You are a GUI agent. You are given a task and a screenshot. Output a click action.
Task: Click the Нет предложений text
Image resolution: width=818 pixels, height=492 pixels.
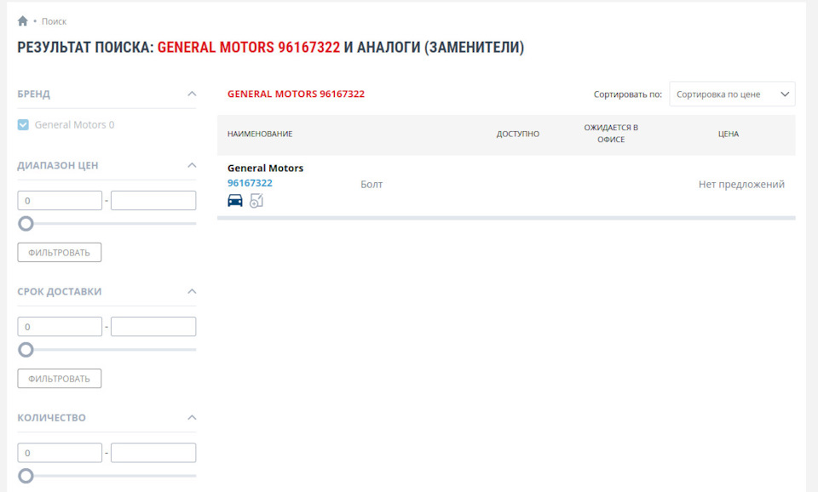(x=741, y=184)
